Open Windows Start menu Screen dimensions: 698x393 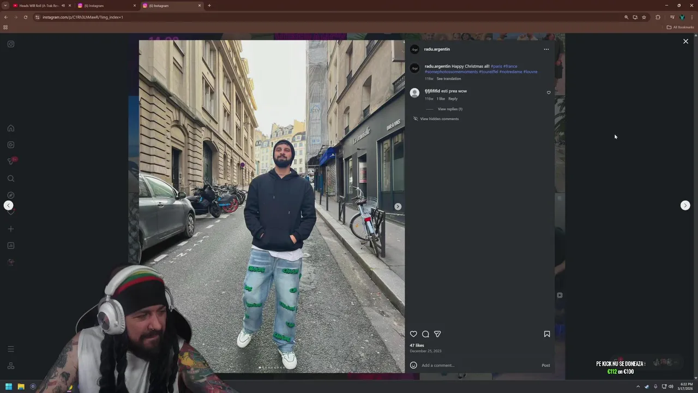pyautogui.click(x=9, y=386)
